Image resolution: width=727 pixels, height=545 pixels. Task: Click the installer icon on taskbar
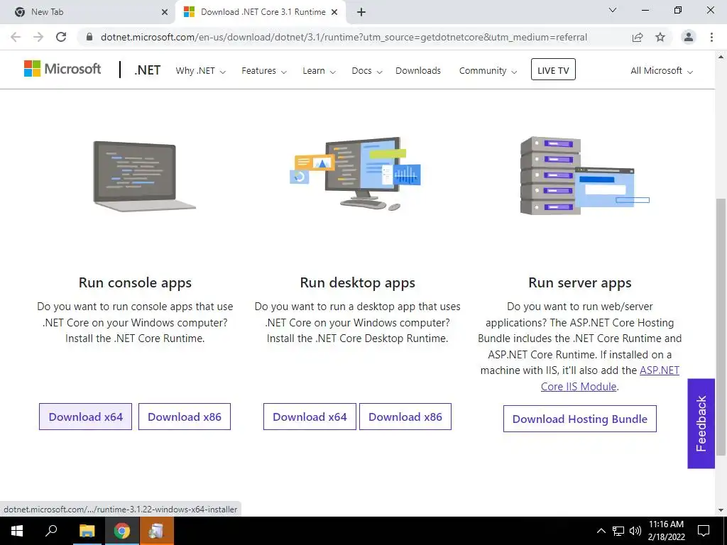[156, 531]
